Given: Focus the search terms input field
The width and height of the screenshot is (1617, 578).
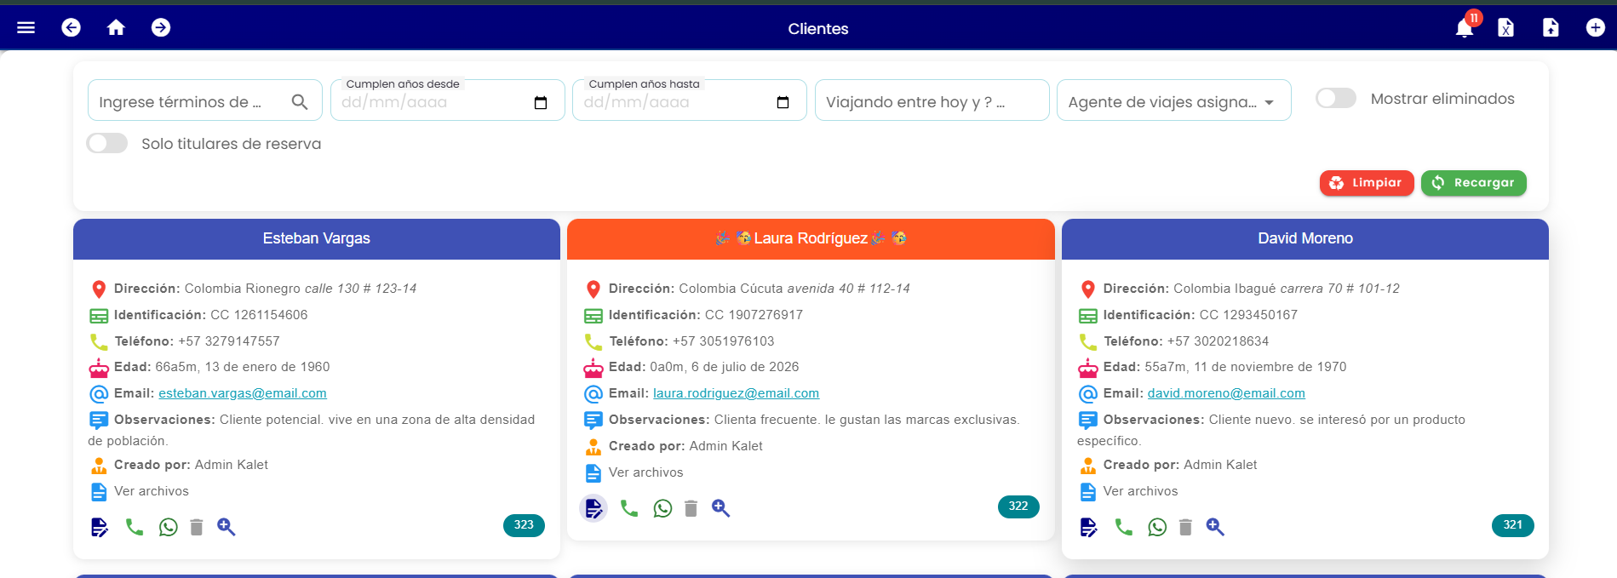Looking at the screenshot, I should click(189, 101).
